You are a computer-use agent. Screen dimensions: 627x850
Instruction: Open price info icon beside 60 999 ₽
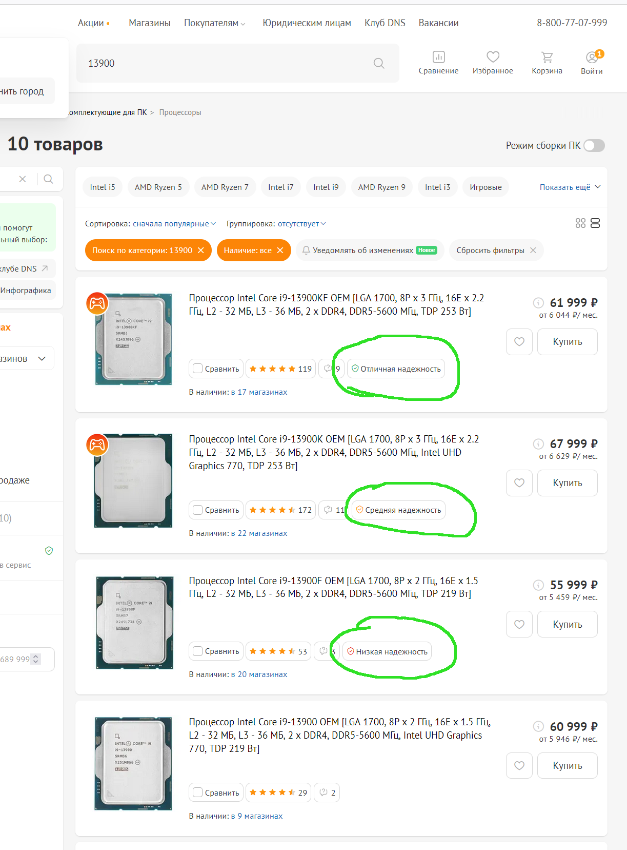[538, 726]
